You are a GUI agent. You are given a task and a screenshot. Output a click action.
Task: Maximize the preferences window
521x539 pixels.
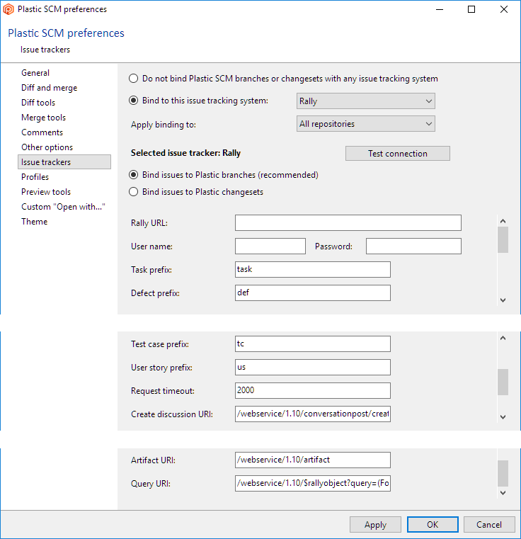point(471,9)
